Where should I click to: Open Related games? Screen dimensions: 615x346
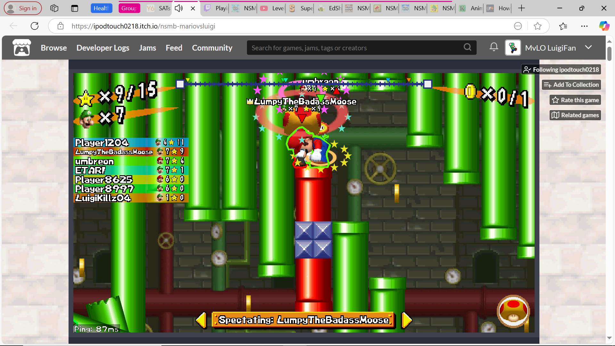tap(575, 115)
